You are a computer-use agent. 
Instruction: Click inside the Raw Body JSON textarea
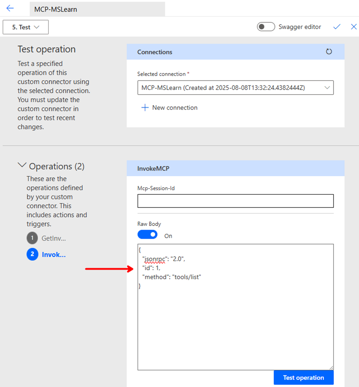coord(236,307)
